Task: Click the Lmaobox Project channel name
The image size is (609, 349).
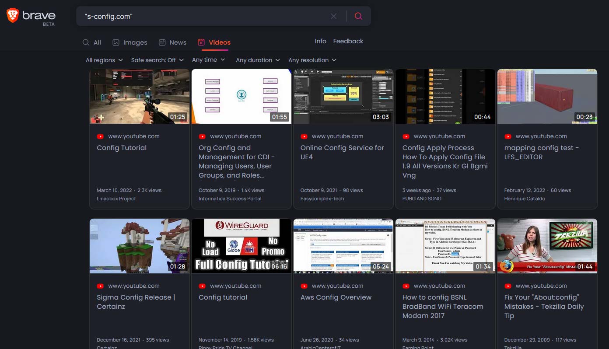Action: coord(116,199)
